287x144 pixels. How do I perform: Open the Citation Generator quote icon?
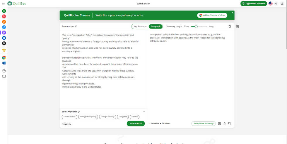tap(4, 38)
